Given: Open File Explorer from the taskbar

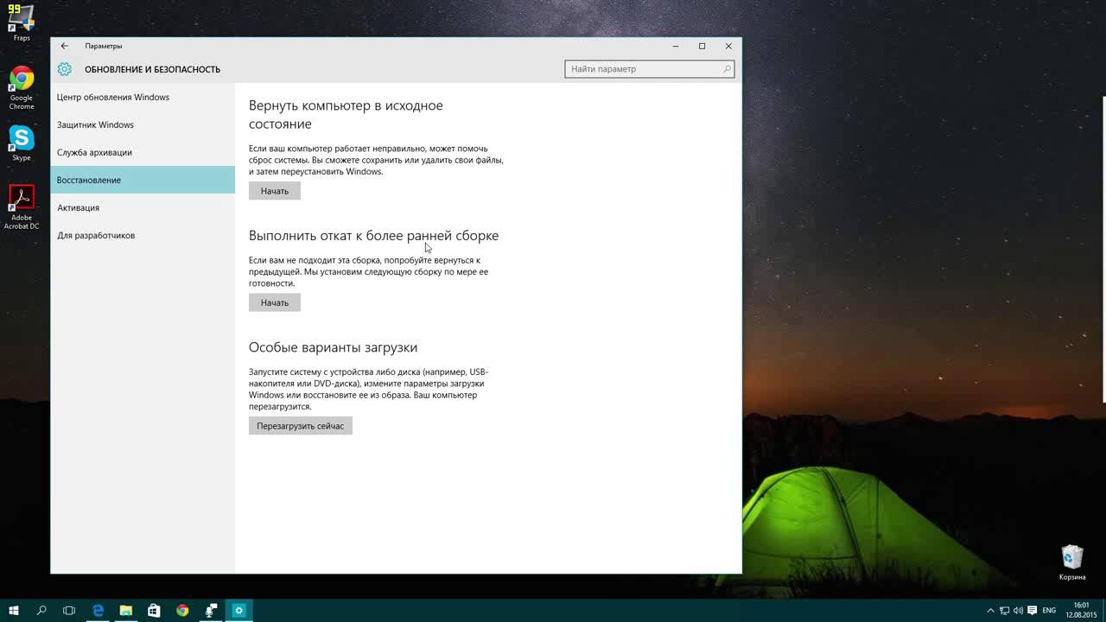Looking at the screenshot, I should 125,611.
